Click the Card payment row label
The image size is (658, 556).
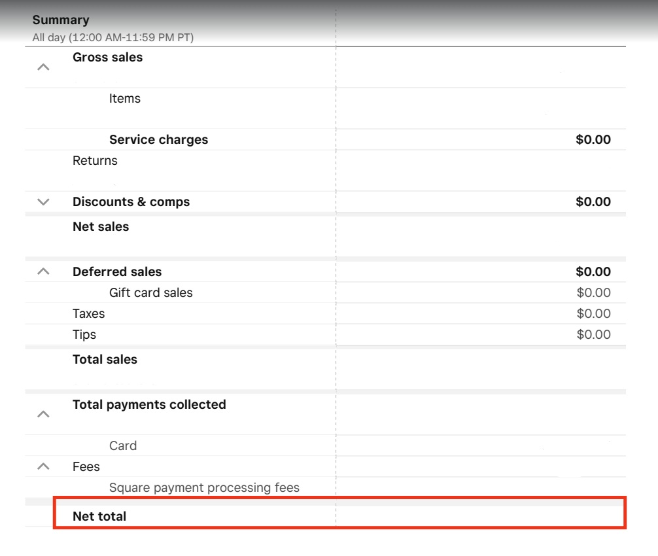coord(123,446)
